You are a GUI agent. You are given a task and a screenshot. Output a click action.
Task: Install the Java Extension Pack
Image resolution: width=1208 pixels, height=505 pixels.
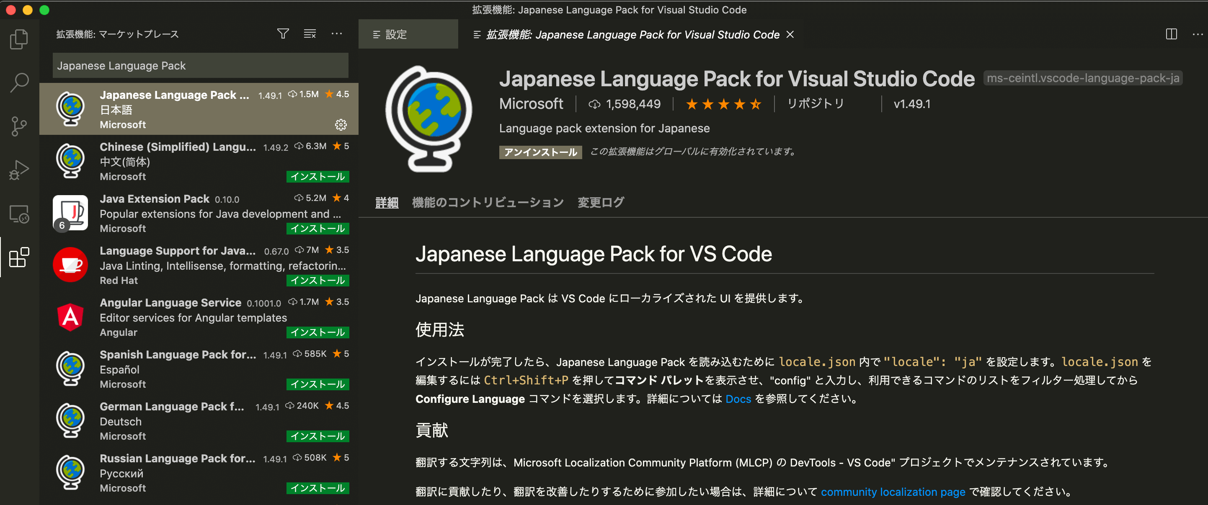coord(318,228)
